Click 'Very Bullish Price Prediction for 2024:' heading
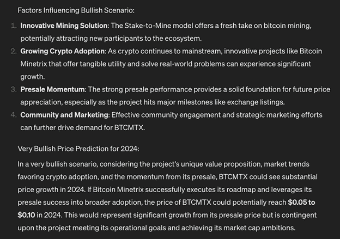 pos(78,149)
